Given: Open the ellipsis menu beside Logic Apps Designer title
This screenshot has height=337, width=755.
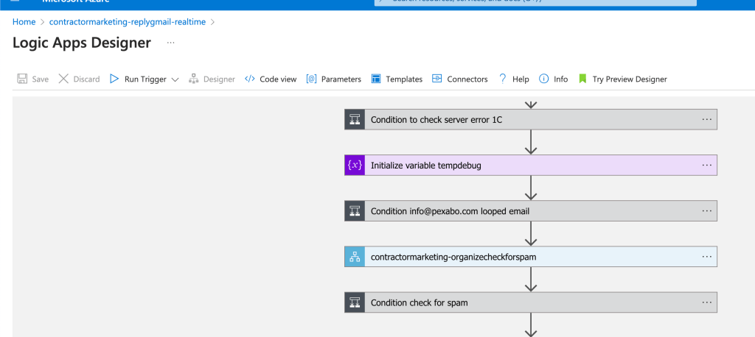Looking at the screenshot, I should pyautogui.click(x=171, y=43).
